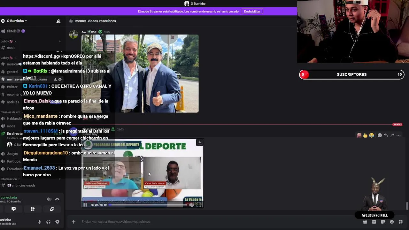This screenshot has height=230, width=409.
Task: Click the Kerin001 username in chat overlay
Action: (38, 86)
